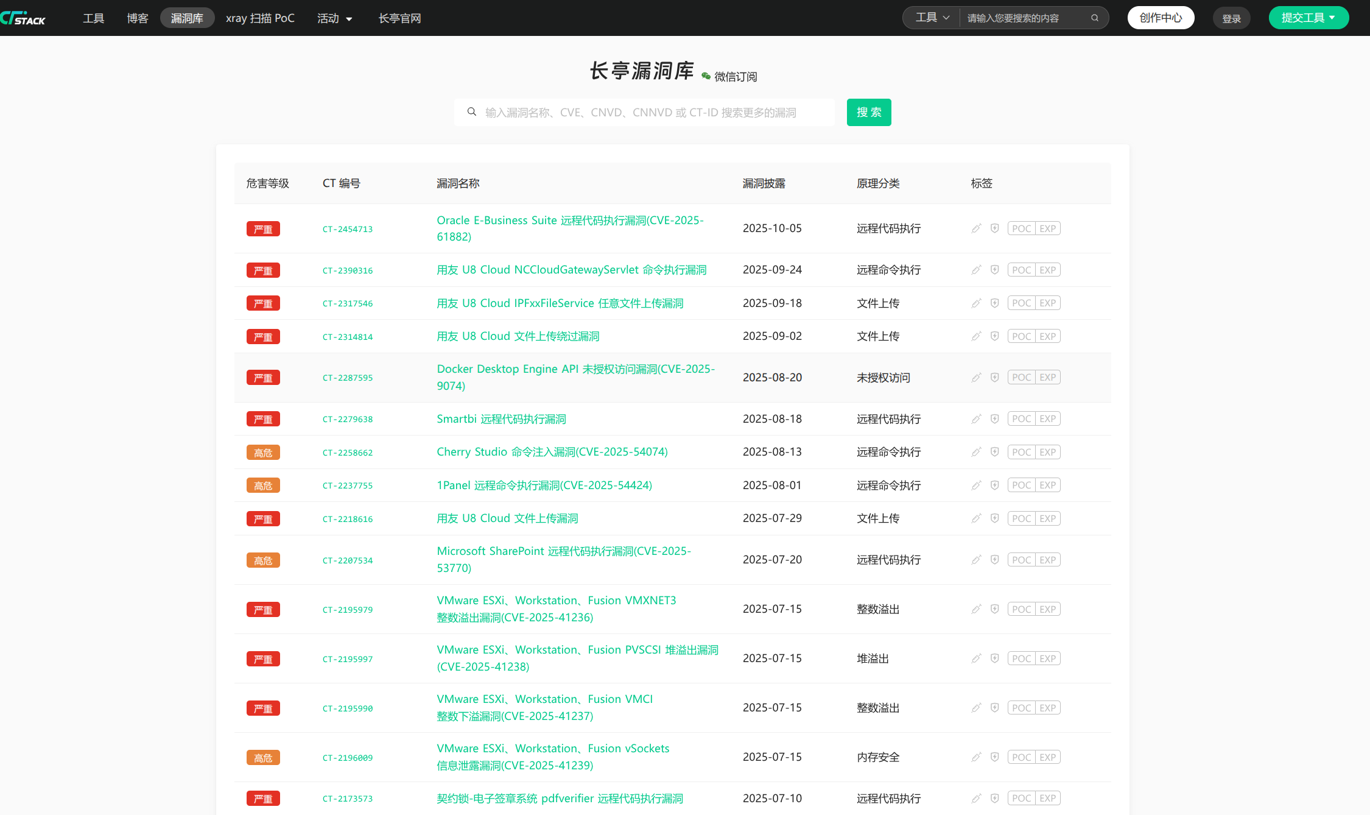Image resolution: width=1370 pixels, height=815 pixels.
Task: Click the pencil icon in Oracle E-Business row
Action: click(x=976, y=228)
